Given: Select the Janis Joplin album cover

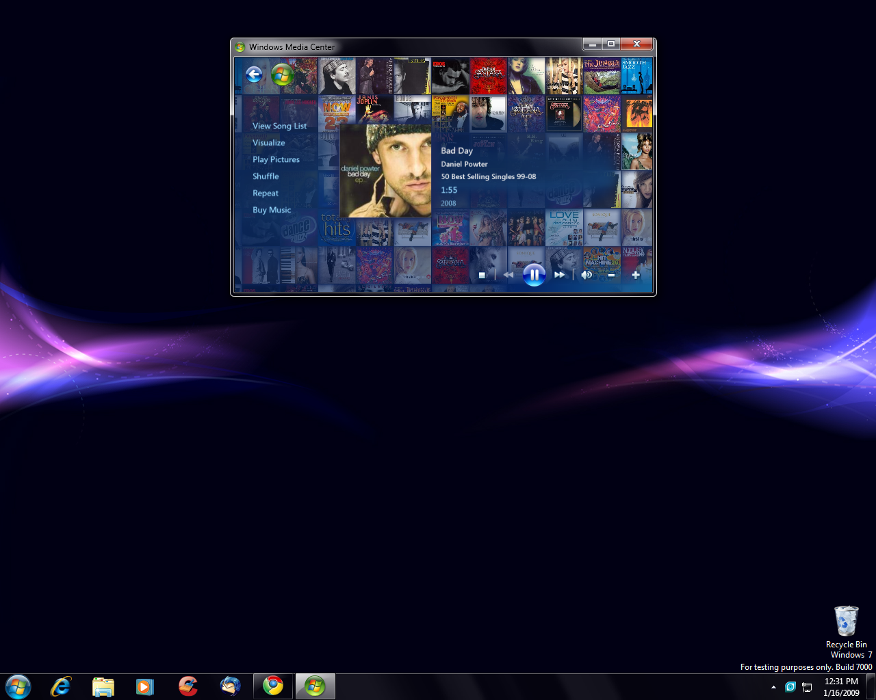Looking at the screenshot, I should 374,109.
